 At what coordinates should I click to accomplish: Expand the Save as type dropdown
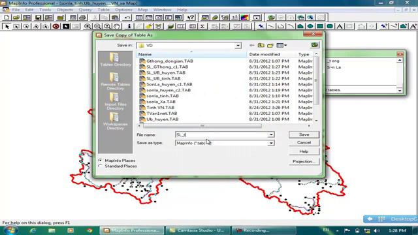pyautogui.click(x=271, y=143)
